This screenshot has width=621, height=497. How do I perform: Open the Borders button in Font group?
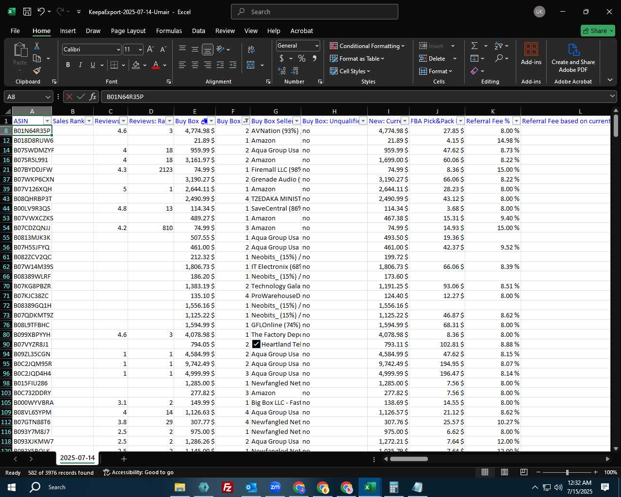pos(114,65)
